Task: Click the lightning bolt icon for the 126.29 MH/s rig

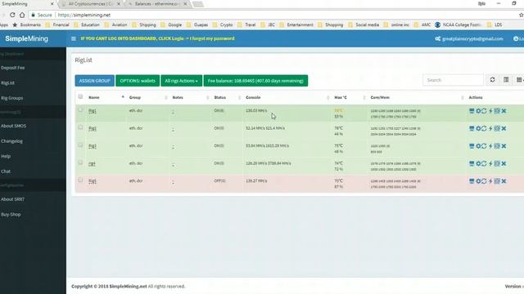Action: pyautogui.click(x=490, y=163)
